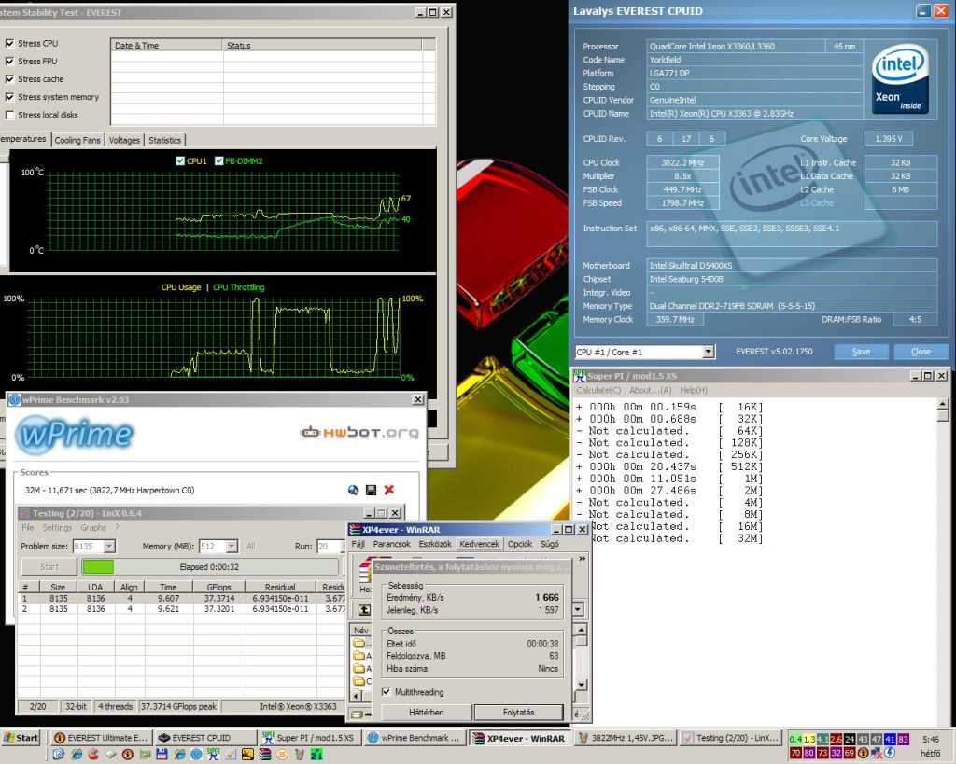Switch to the Statistics tab
956x764 pixels.
(164, 140)
